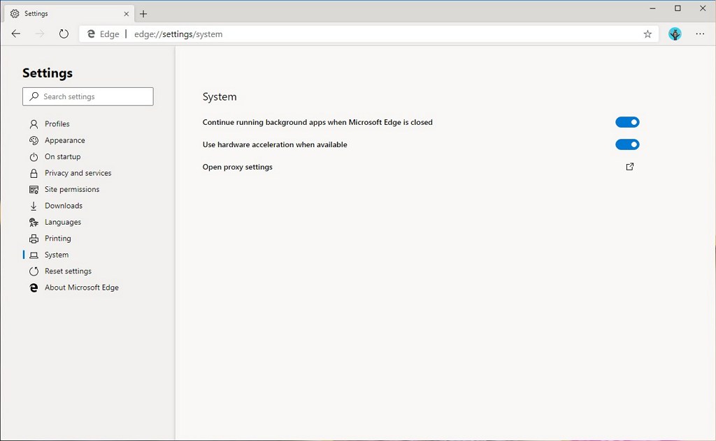This screenshot has width=716, height=441.
Task: Open the Settings and more ellipsis menu
Action: (700, 33)
